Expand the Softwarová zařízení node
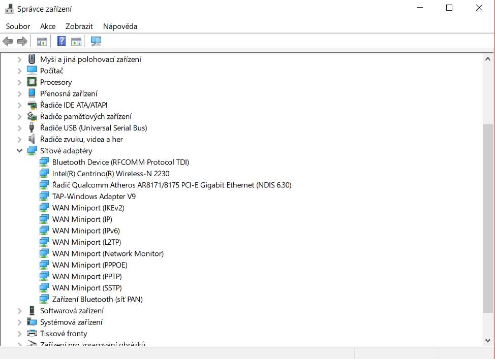Viewport: 495px width, 359px height. click(x=20, y=311)
